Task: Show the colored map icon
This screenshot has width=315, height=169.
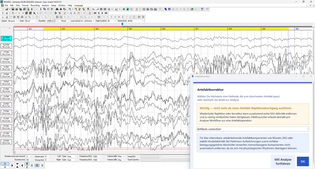Action: pyautogui.click(x=124, y=9)
